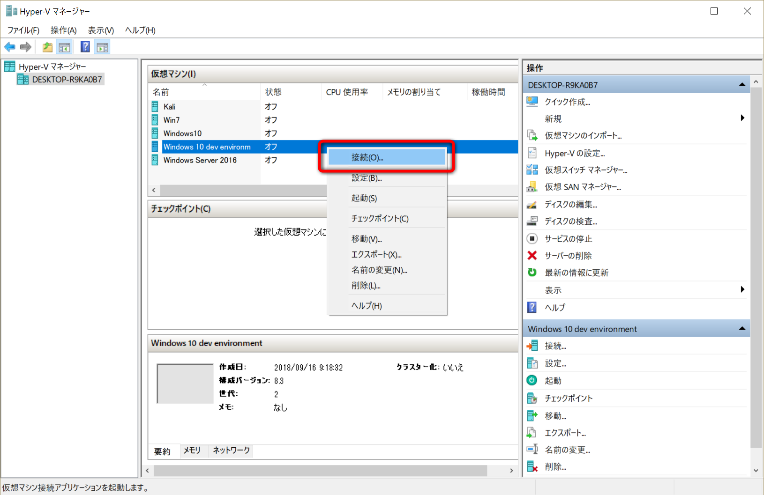Click the 仮想スイッチ マネージャー icon
Screen dimensions: 764x495
click(532, 170)
